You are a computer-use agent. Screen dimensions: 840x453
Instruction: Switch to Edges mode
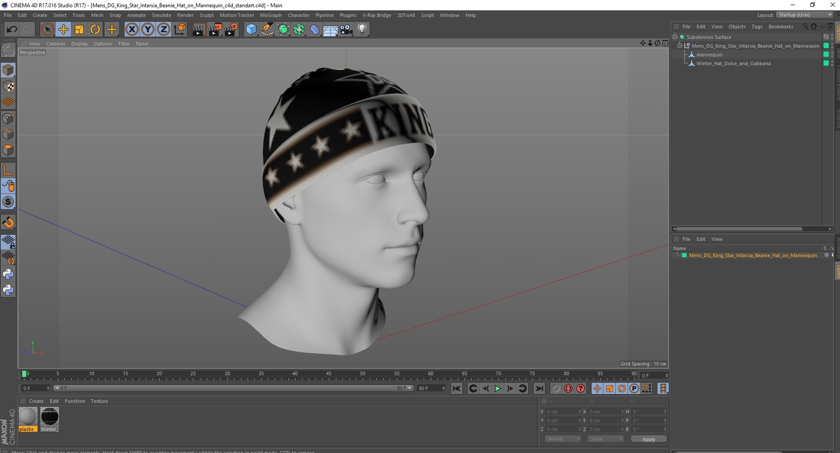[x=8, y=134]
